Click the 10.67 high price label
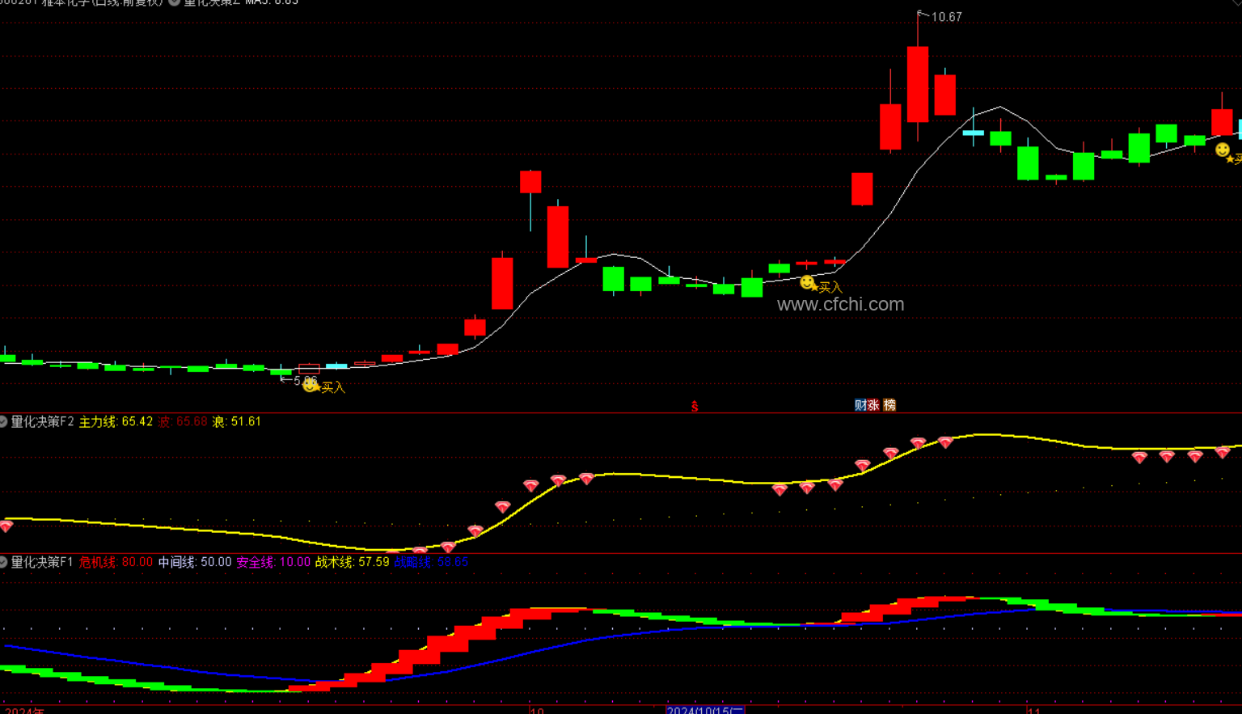The image size is (1242, 714). pyautogui.click(x=946, y=17)
